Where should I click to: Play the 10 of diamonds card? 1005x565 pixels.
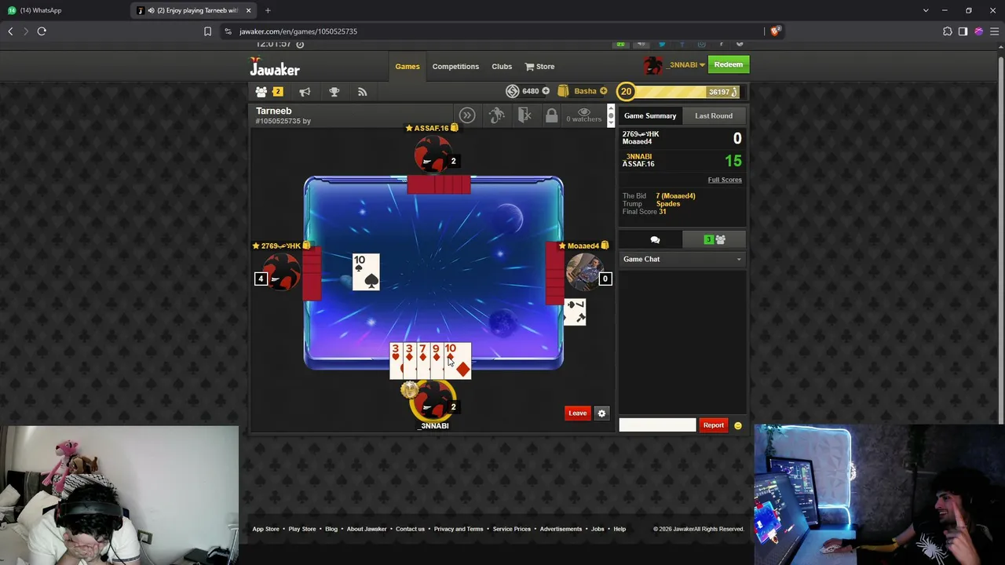tap(458, 360)
